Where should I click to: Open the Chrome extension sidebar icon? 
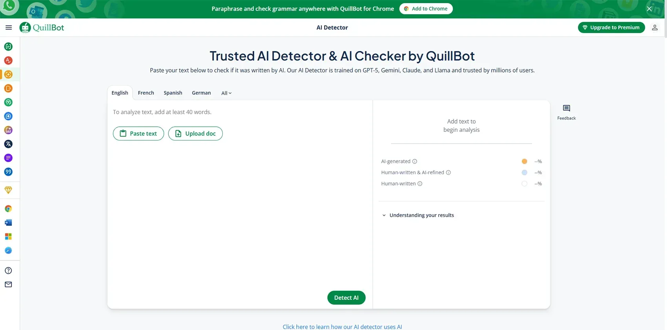pos(8,209)
